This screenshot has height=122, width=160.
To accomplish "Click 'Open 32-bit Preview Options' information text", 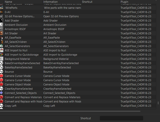I will [61, 16].
